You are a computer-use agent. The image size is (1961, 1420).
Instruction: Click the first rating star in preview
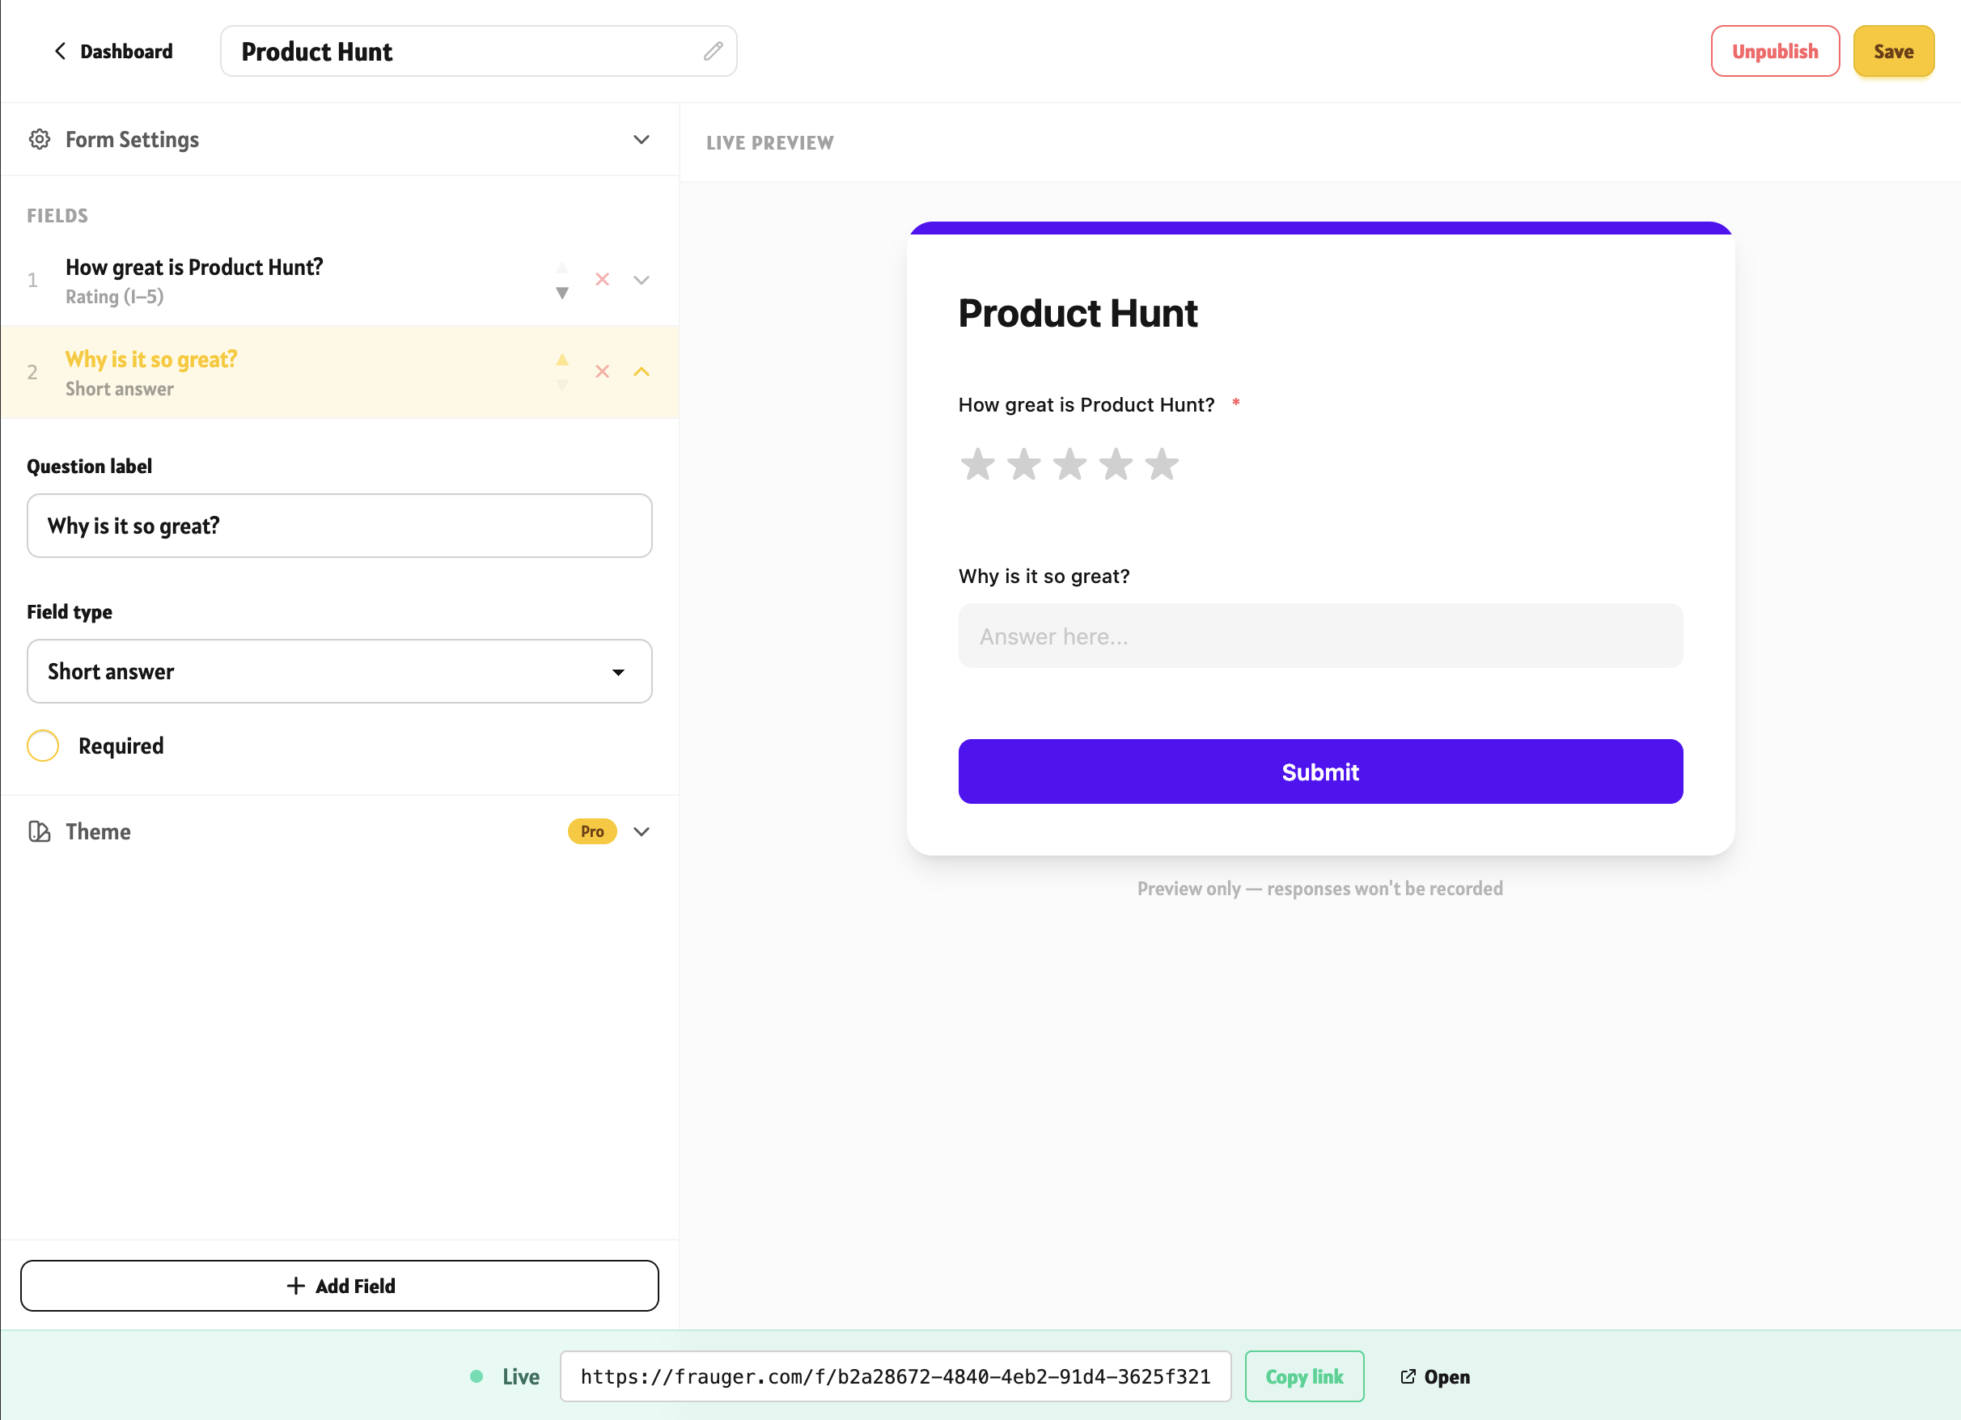tap(978, 464)
